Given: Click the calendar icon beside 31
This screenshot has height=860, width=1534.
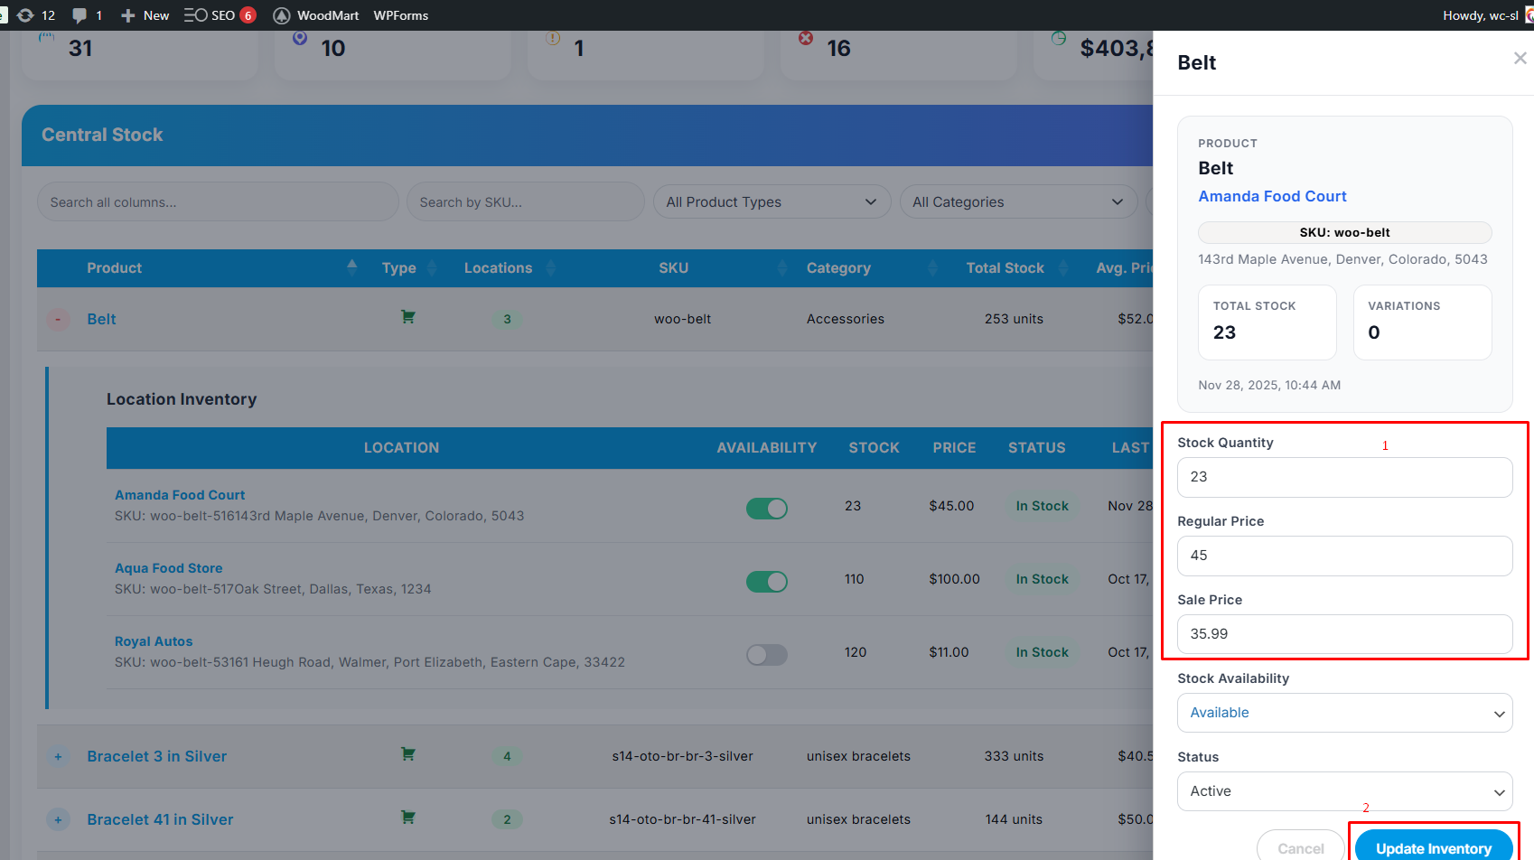Looking at the screenshot, I should (47, 38).
